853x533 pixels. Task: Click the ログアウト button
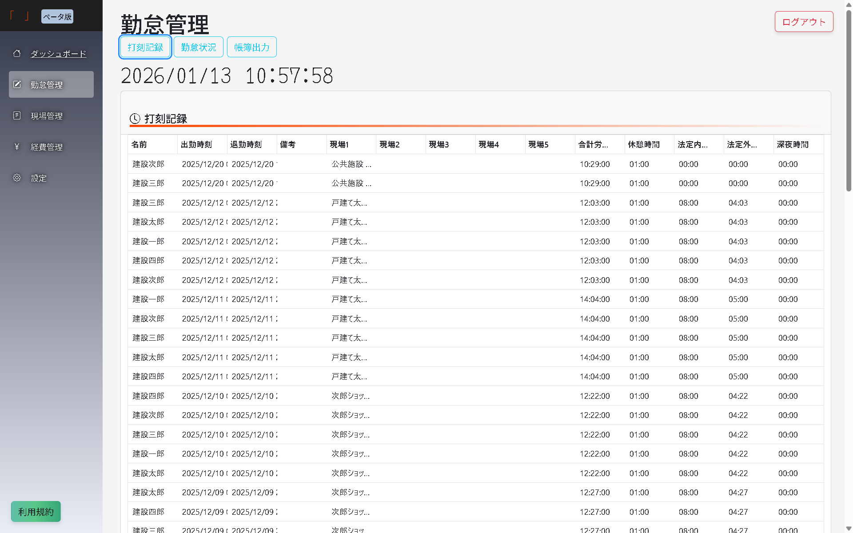pyautogui.click(x=804, y=21)
